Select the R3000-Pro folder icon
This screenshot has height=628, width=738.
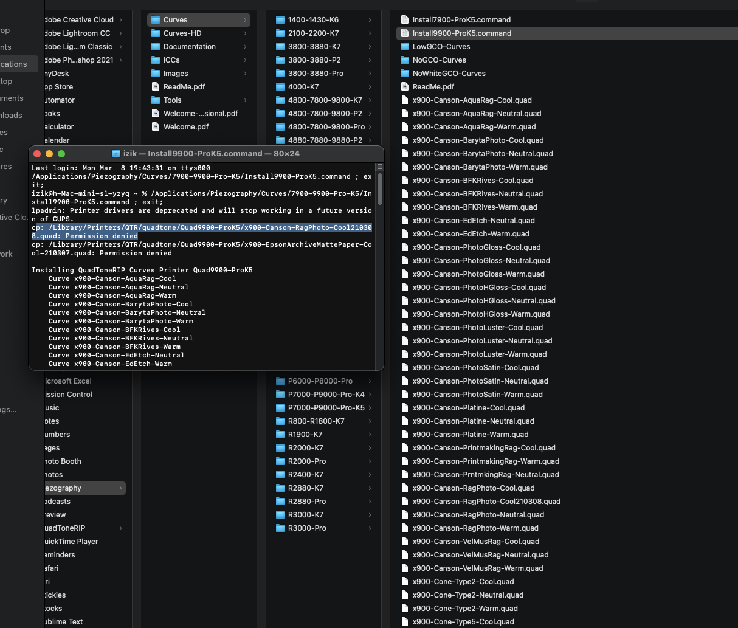[280, 528]
